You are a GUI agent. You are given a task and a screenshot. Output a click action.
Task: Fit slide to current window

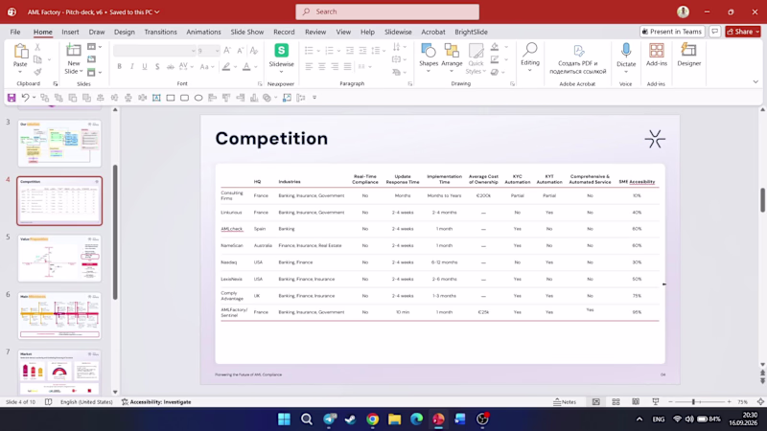click(x=760, y=401)
